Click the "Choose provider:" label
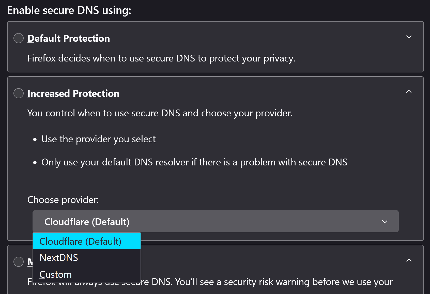This screenshot has width=430, height=294. tap(63, 200)
